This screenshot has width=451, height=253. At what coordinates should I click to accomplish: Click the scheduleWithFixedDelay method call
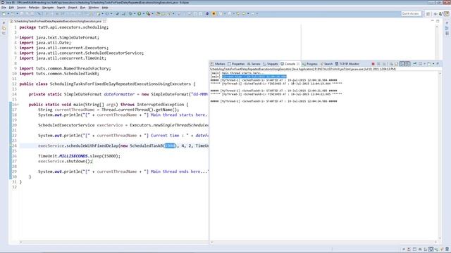(92, 145)
